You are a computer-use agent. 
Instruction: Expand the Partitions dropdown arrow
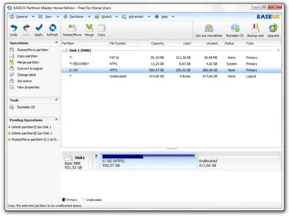click(89, 17)
